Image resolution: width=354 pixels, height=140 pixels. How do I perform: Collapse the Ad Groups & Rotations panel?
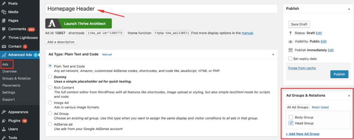tap(349, 95)
